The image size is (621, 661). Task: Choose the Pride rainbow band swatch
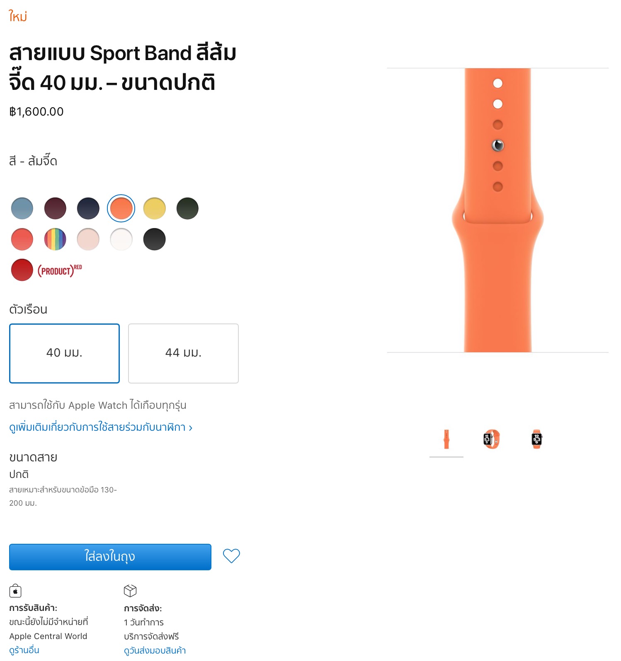click(55, 239)
